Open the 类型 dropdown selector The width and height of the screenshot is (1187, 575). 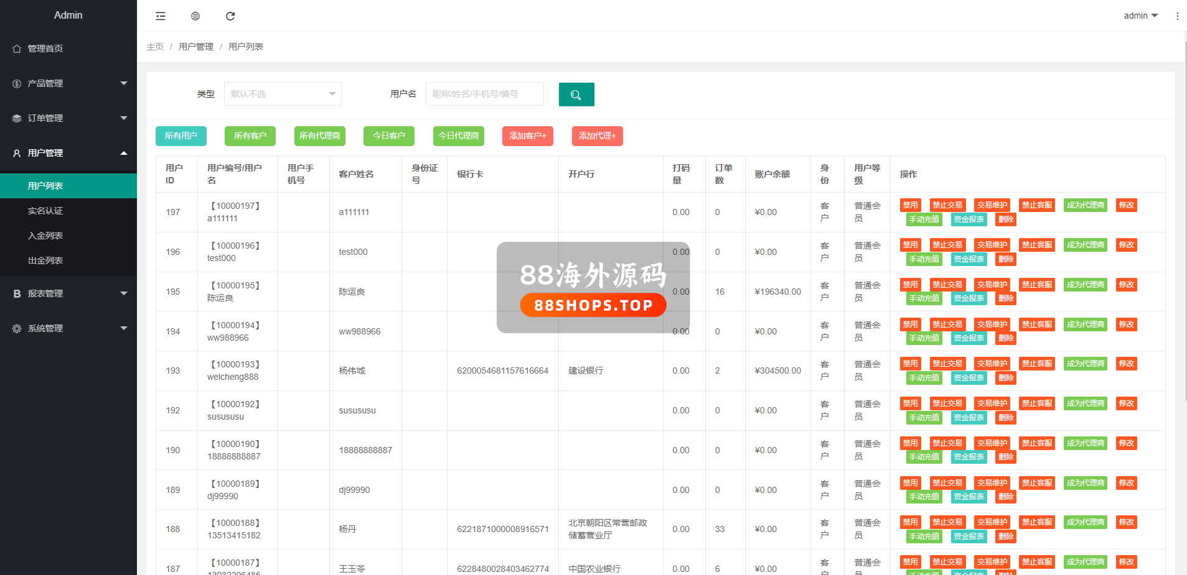tap(283, 94)
